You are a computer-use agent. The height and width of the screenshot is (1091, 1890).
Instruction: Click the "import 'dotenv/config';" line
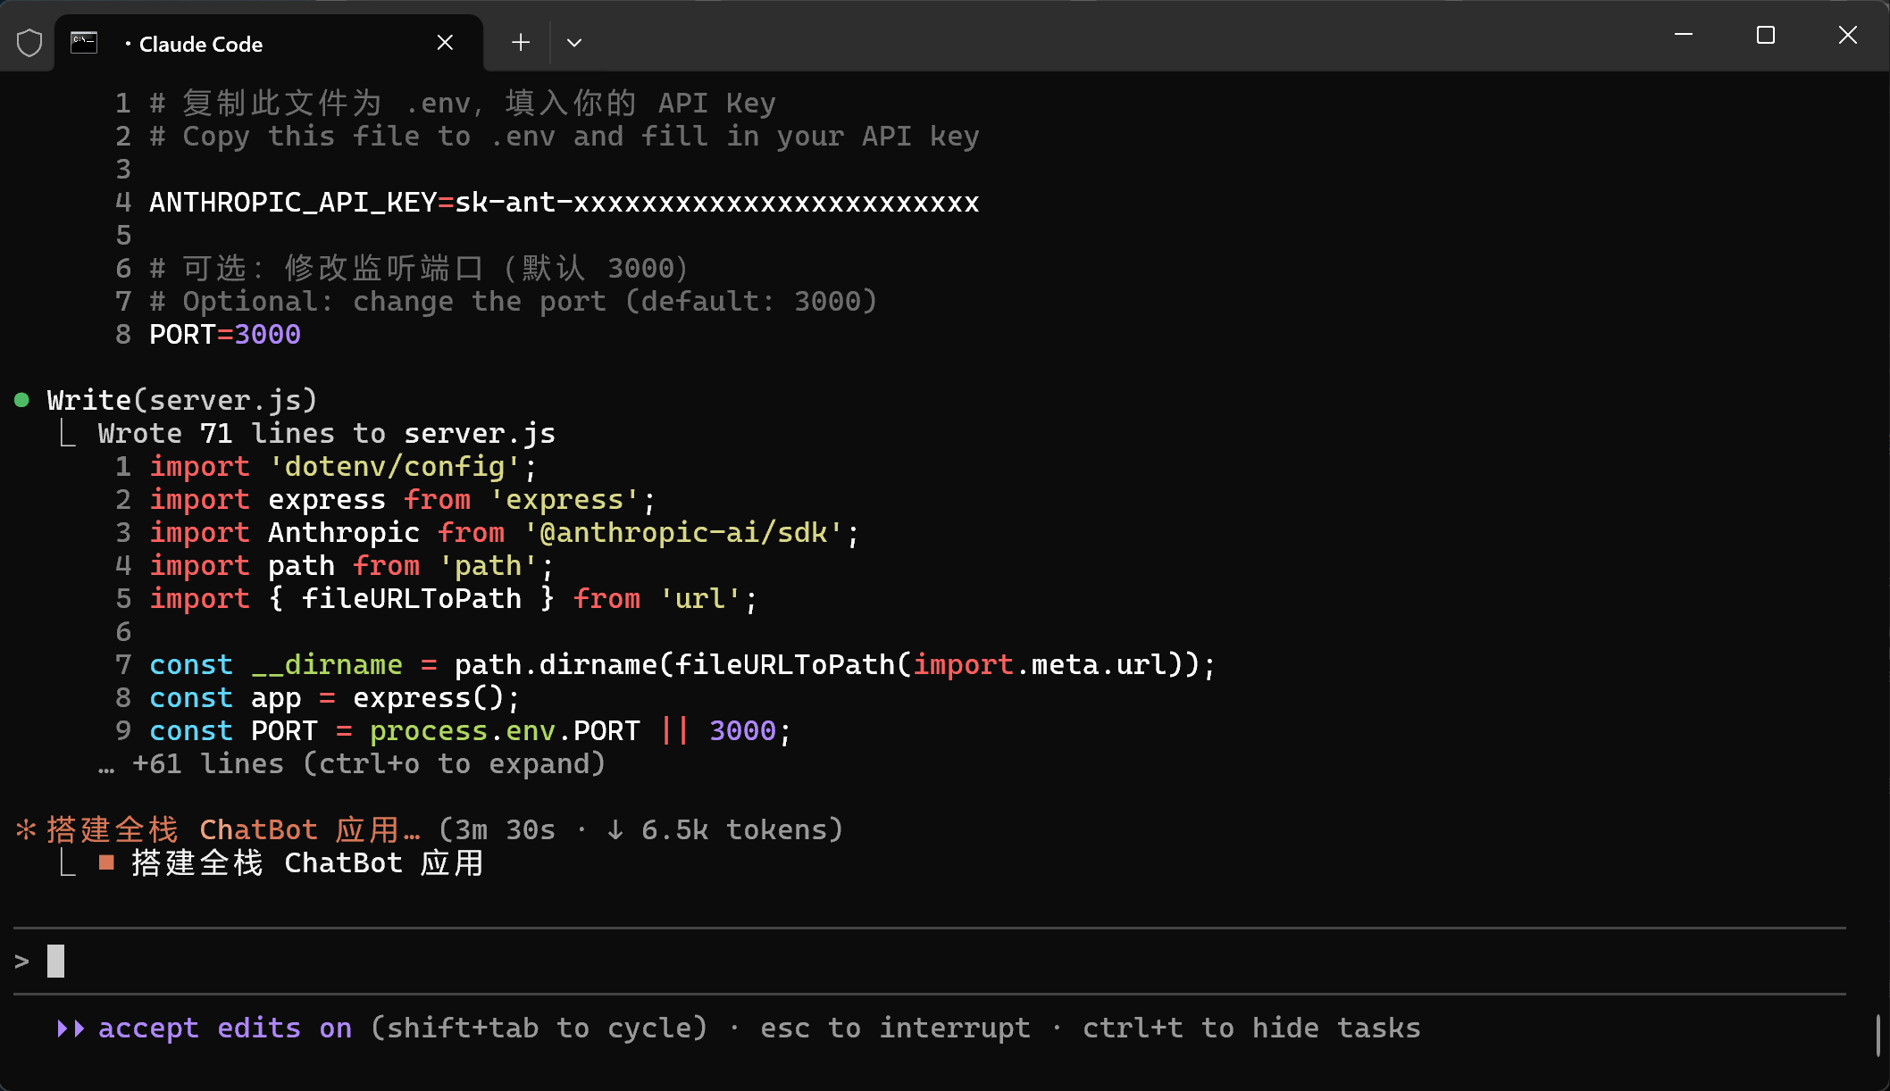343,467
